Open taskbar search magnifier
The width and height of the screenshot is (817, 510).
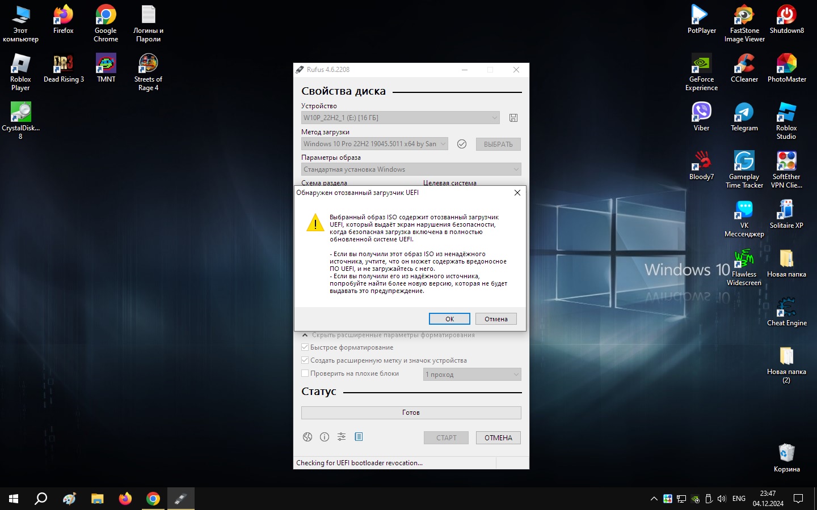pos(41,499)
